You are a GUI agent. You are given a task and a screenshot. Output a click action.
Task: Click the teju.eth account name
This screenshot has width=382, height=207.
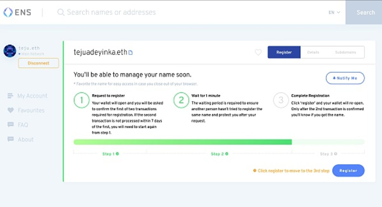[x=29, y=48]
